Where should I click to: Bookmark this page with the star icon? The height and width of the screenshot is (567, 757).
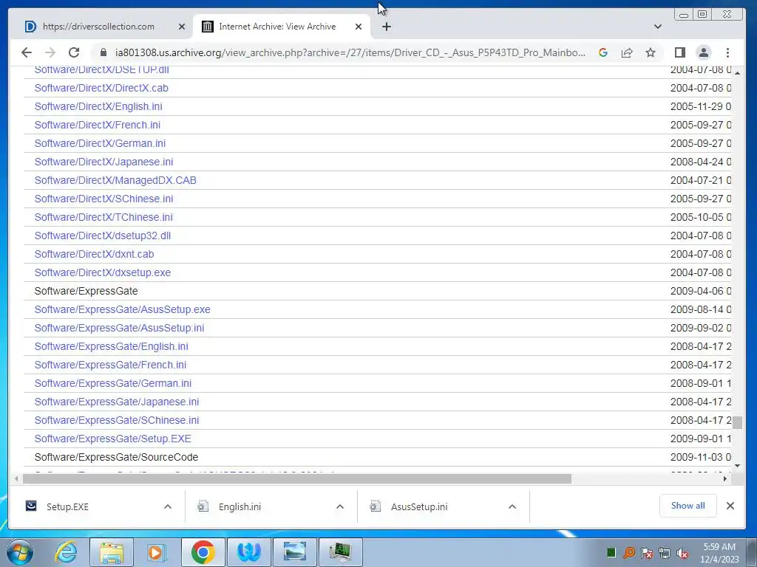651,52
